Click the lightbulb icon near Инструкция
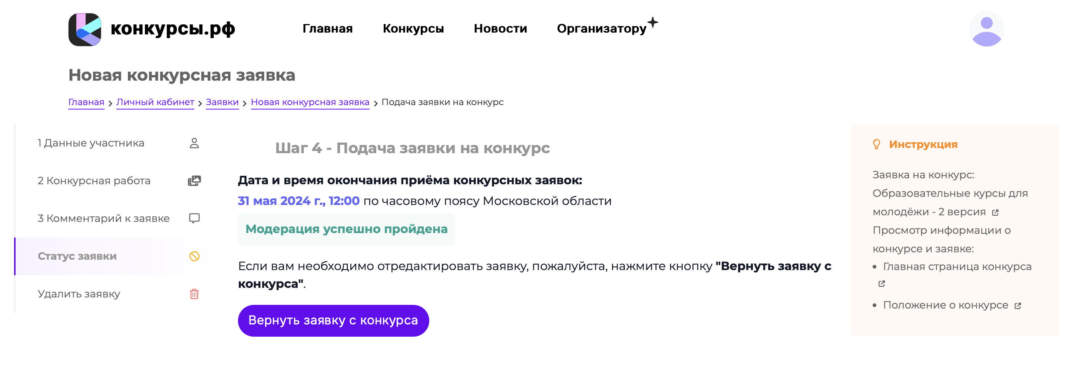1078x367 pixels. point(876,144)
